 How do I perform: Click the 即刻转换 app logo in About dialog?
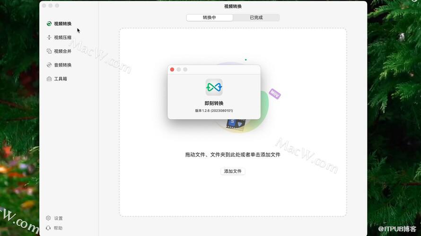click(214, 87)
